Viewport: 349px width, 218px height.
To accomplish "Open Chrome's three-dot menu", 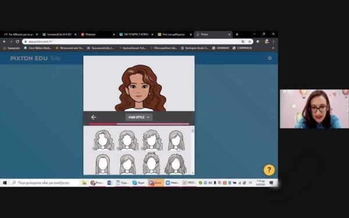I will click(x=273, y=42).
